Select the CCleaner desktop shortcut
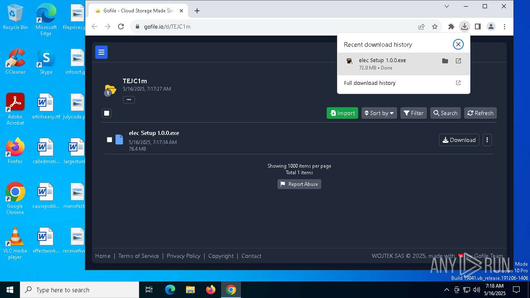The height and width of the screenshot is (298, 530). click(x=15, y=62)
